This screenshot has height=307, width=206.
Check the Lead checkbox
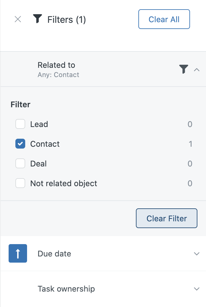pos(20,124)
